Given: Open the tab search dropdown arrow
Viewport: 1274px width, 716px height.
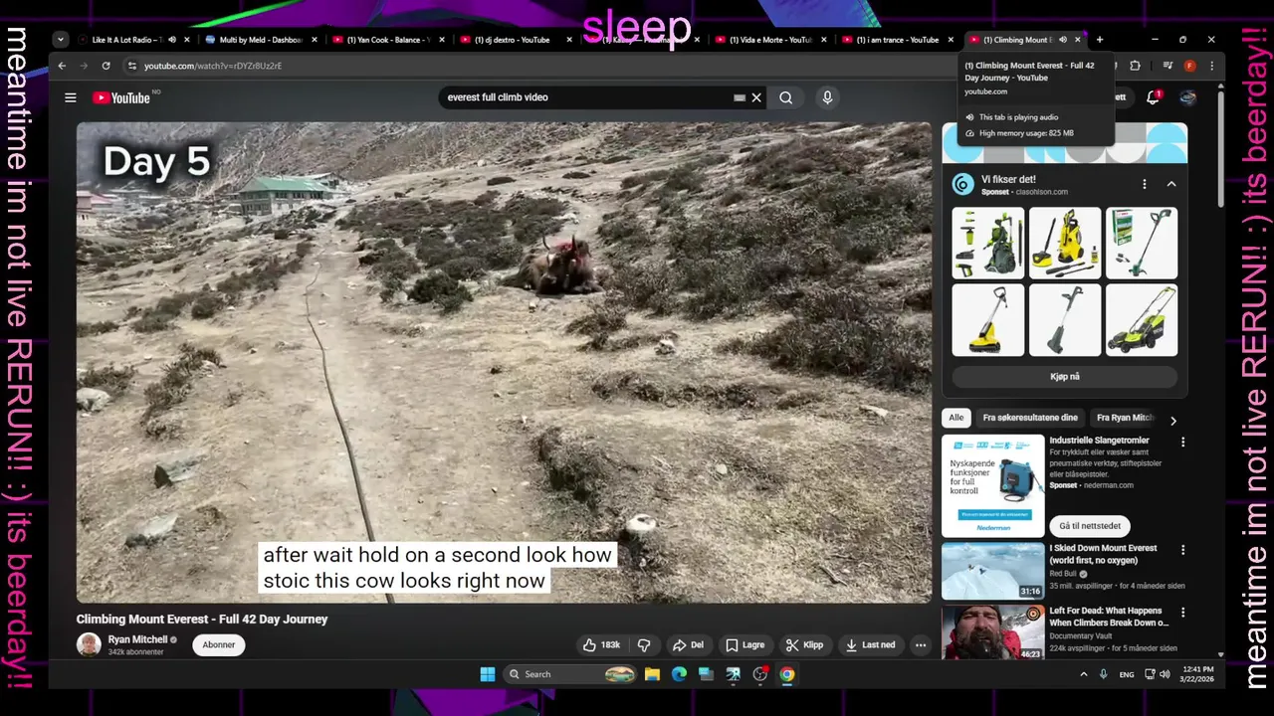Looking at the screenshot, I should tap(61, 40).
